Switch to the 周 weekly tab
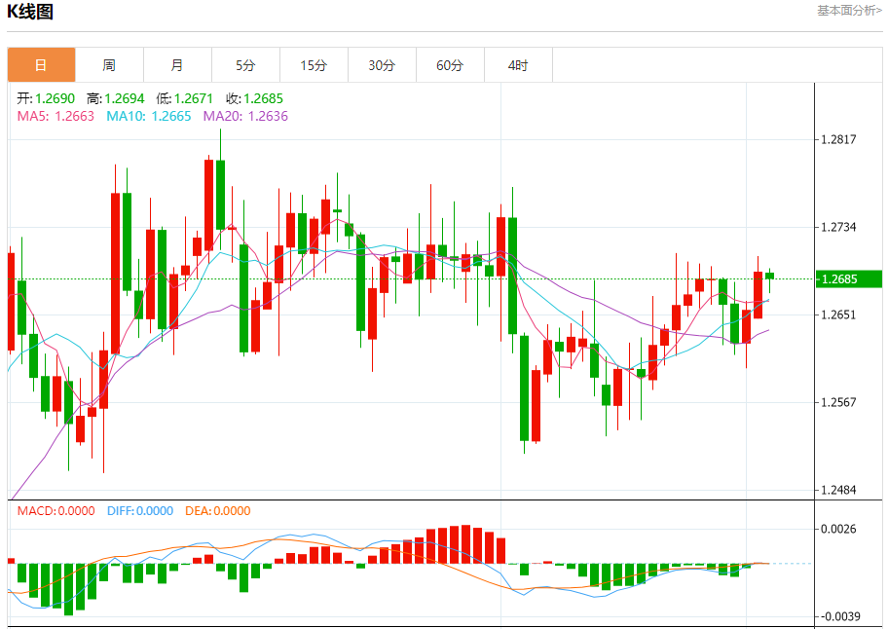888x629 pixels. pos(109,65)
